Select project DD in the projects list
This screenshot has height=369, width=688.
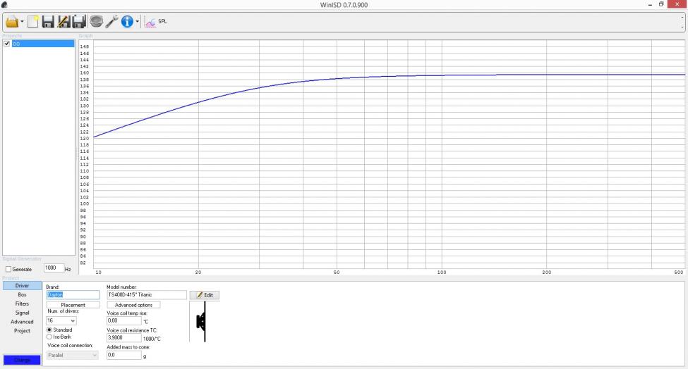[x=43, y=44]
